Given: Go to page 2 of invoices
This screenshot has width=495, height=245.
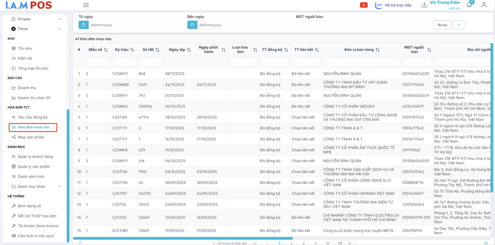Looking at the screenshot, I should point(291,243).
